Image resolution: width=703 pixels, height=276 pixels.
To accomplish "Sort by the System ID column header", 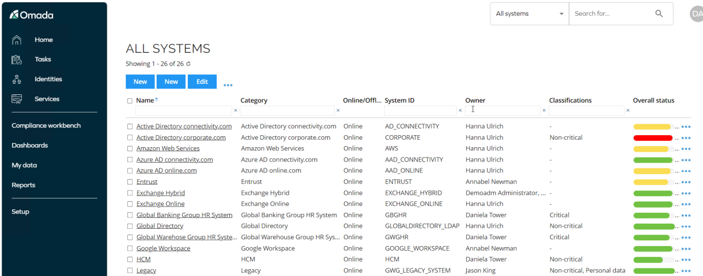I will click(399, 100).
